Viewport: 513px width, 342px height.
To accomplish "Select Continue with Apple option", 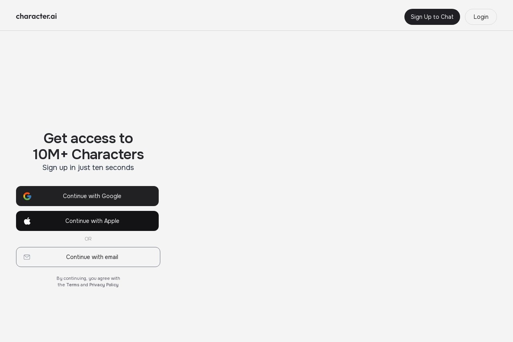I will tap(87, 221).
